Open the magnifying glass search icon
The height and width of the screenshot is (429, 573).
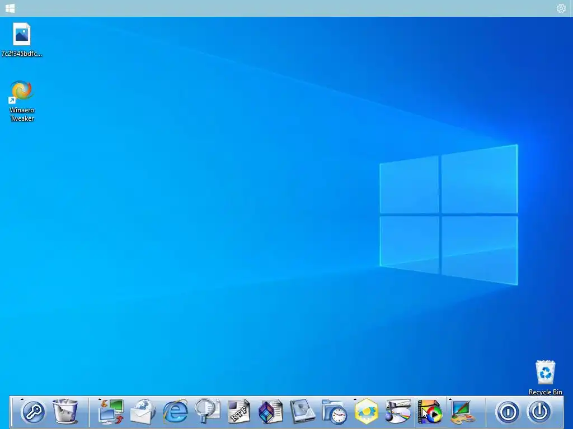[207, 412]
